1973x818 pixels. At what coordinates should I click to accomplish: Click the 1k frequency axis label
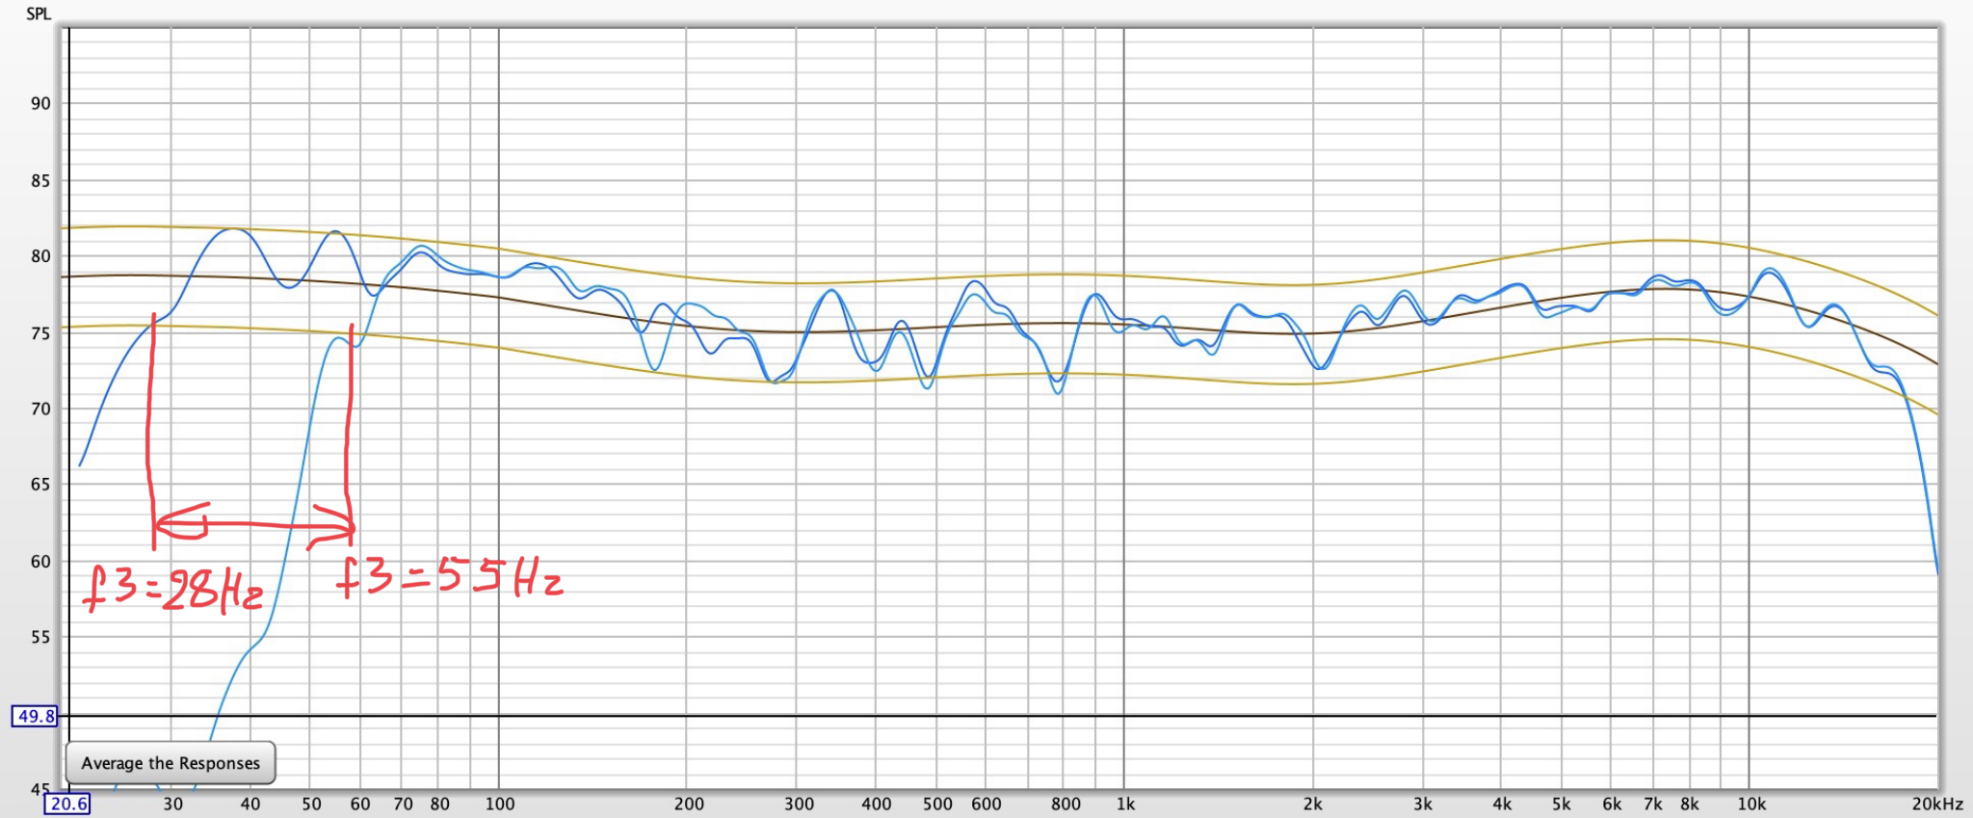(1125, 804)
